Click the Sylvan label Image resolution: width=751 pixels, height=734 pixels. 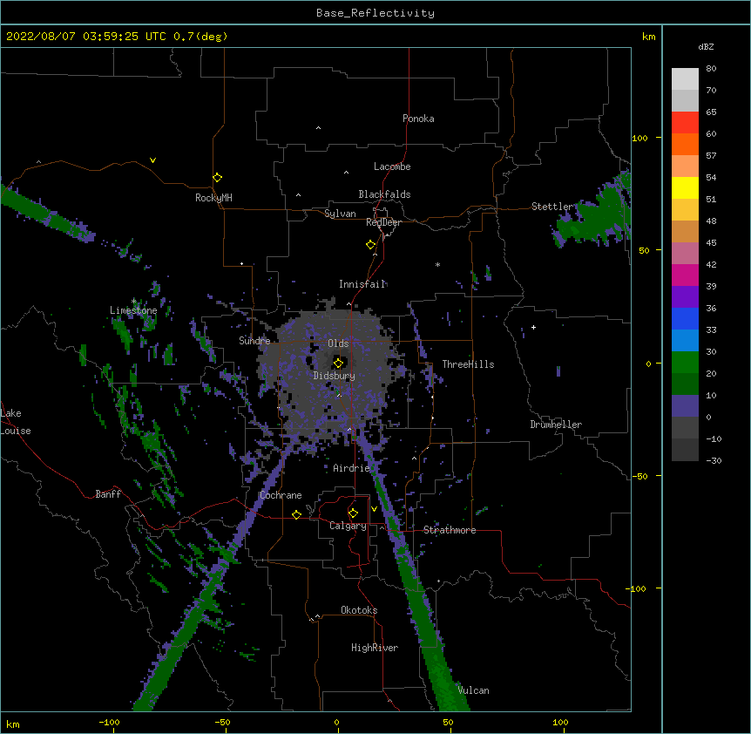pyautogui.click(x=340, y=214)
